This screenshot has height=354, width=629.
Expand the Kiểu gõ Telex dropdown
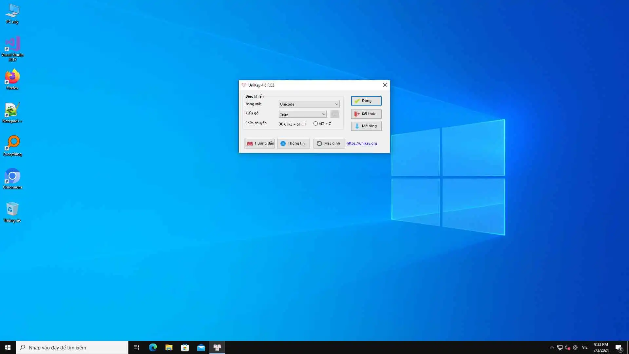click(323, 114)
